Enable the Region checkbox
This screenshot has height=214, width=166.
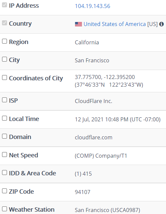5,41
